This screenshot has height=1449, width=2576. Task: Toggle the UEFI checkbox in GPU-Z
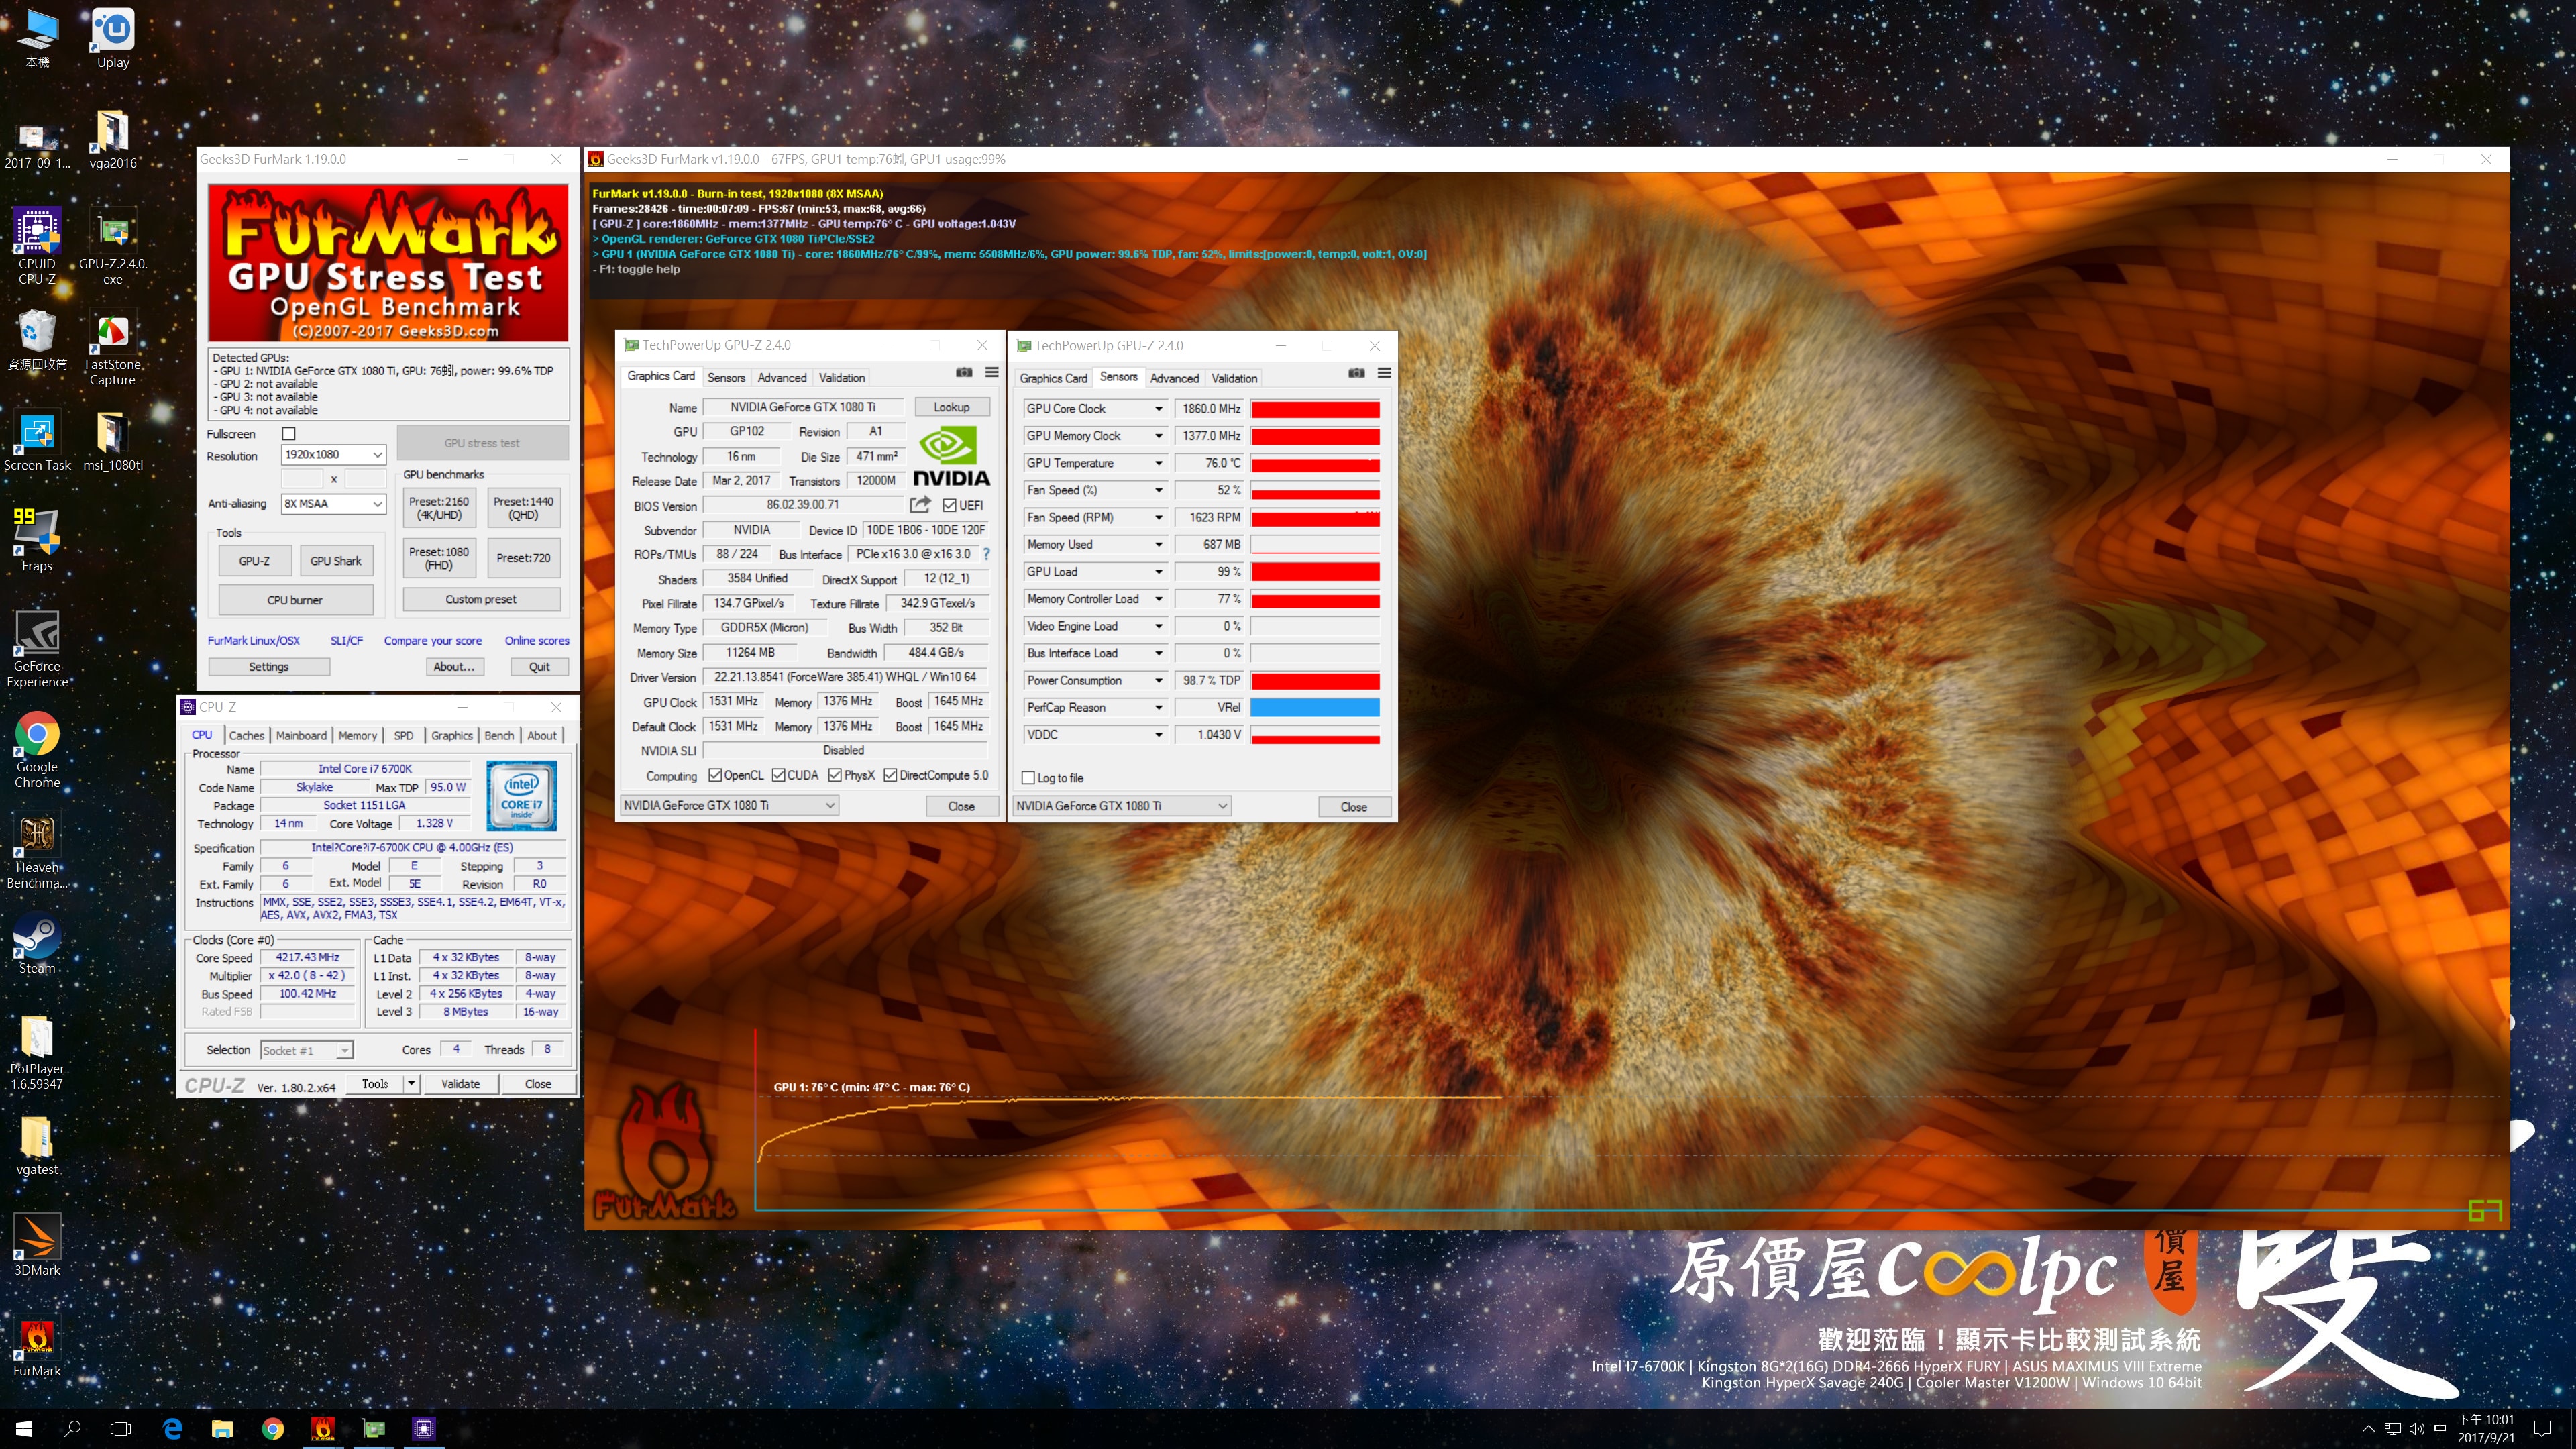pos(949,505)
